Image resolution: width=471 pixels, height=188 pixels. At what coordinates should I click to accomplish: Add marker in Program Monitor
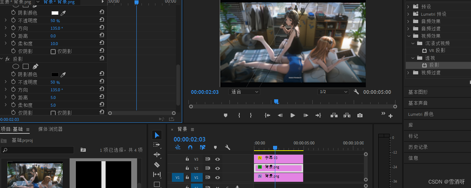coord(225,115)
